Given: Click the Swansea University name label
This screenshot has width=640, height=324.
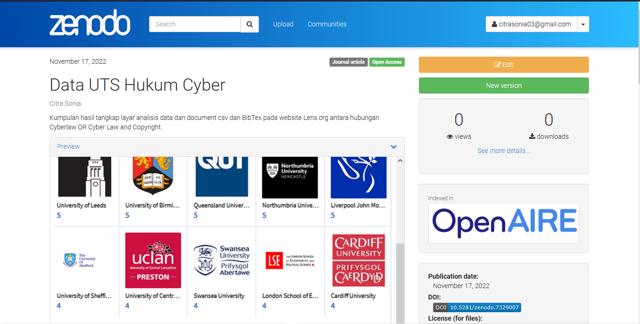Looking at the screenshot, I should coord(219,296).
